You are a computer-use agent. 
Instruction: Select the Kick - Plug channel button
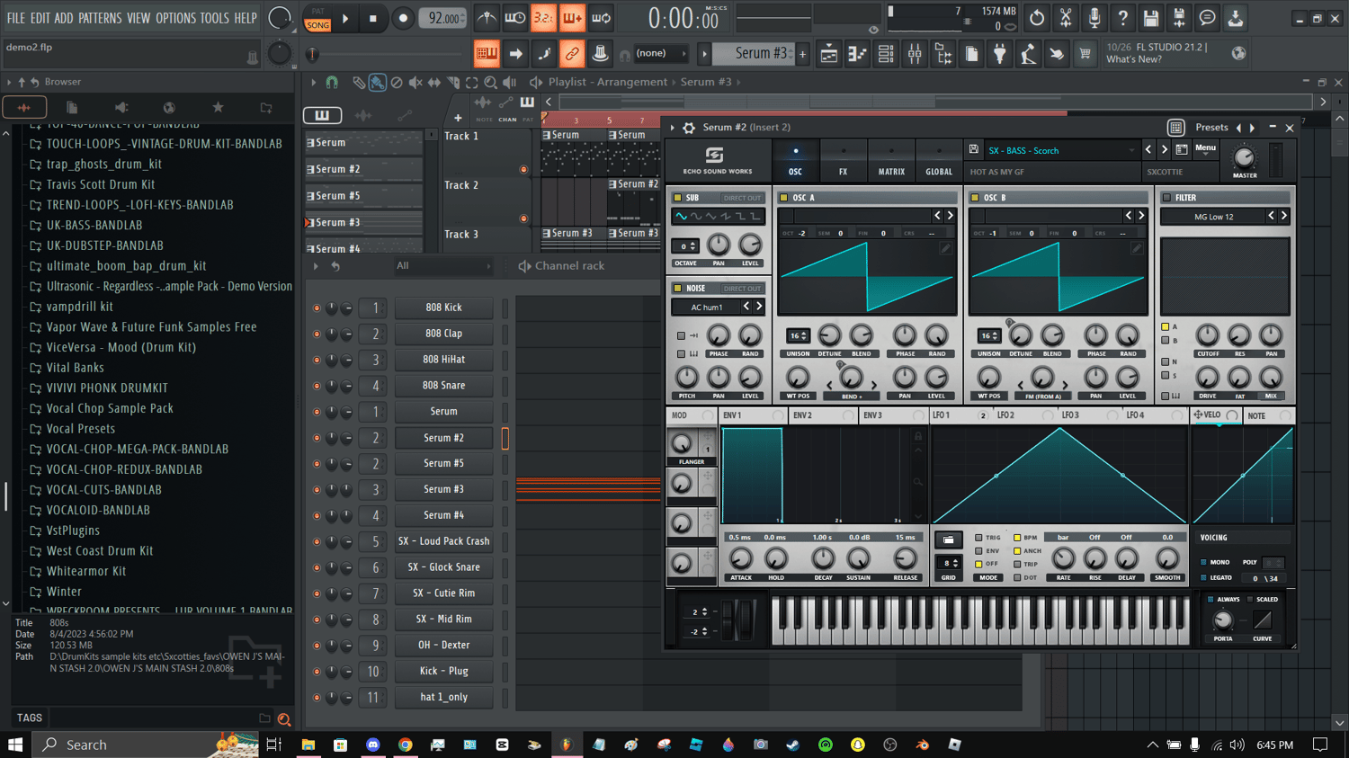[x=443, y=671]
